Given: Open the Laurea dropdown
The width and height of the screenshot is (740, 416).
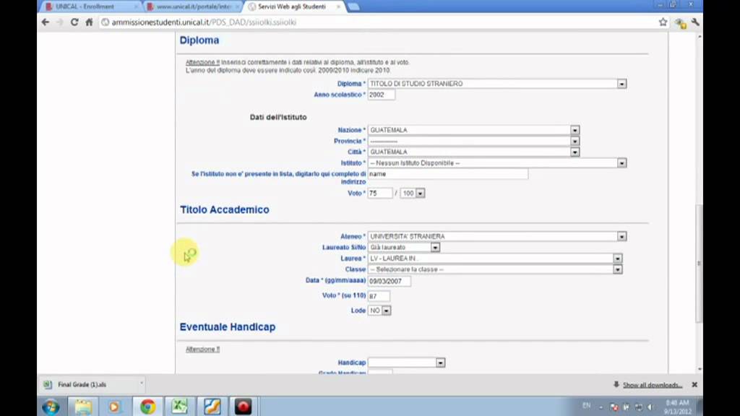Looking at the screenshot, I should [495, 259].
